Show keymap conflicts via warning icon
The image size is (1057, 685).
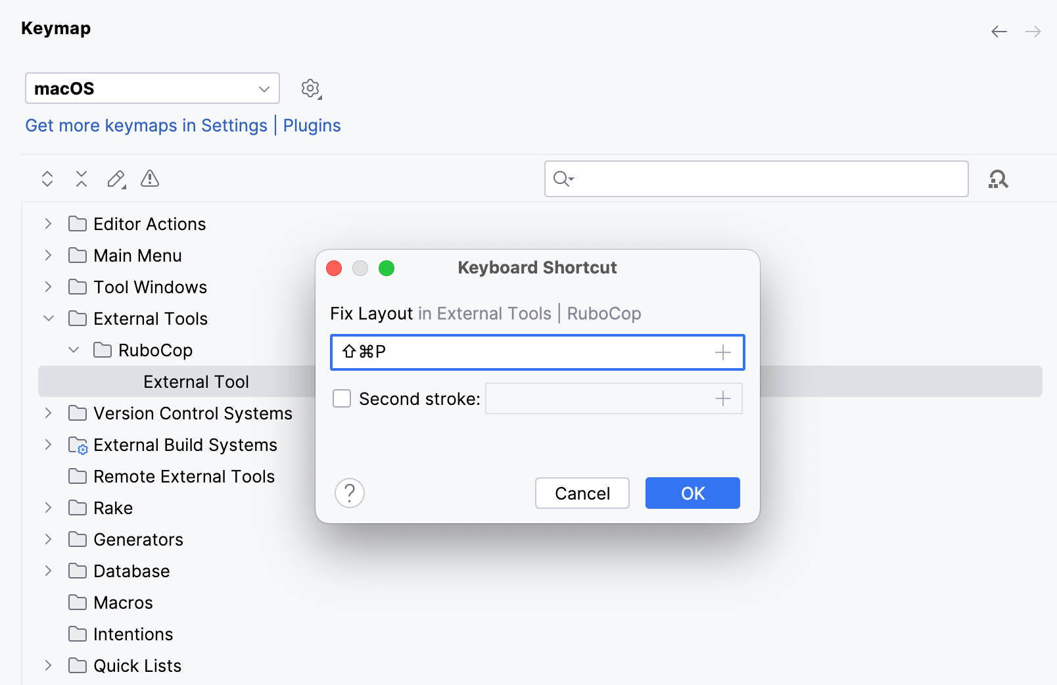tap(149, 178)
